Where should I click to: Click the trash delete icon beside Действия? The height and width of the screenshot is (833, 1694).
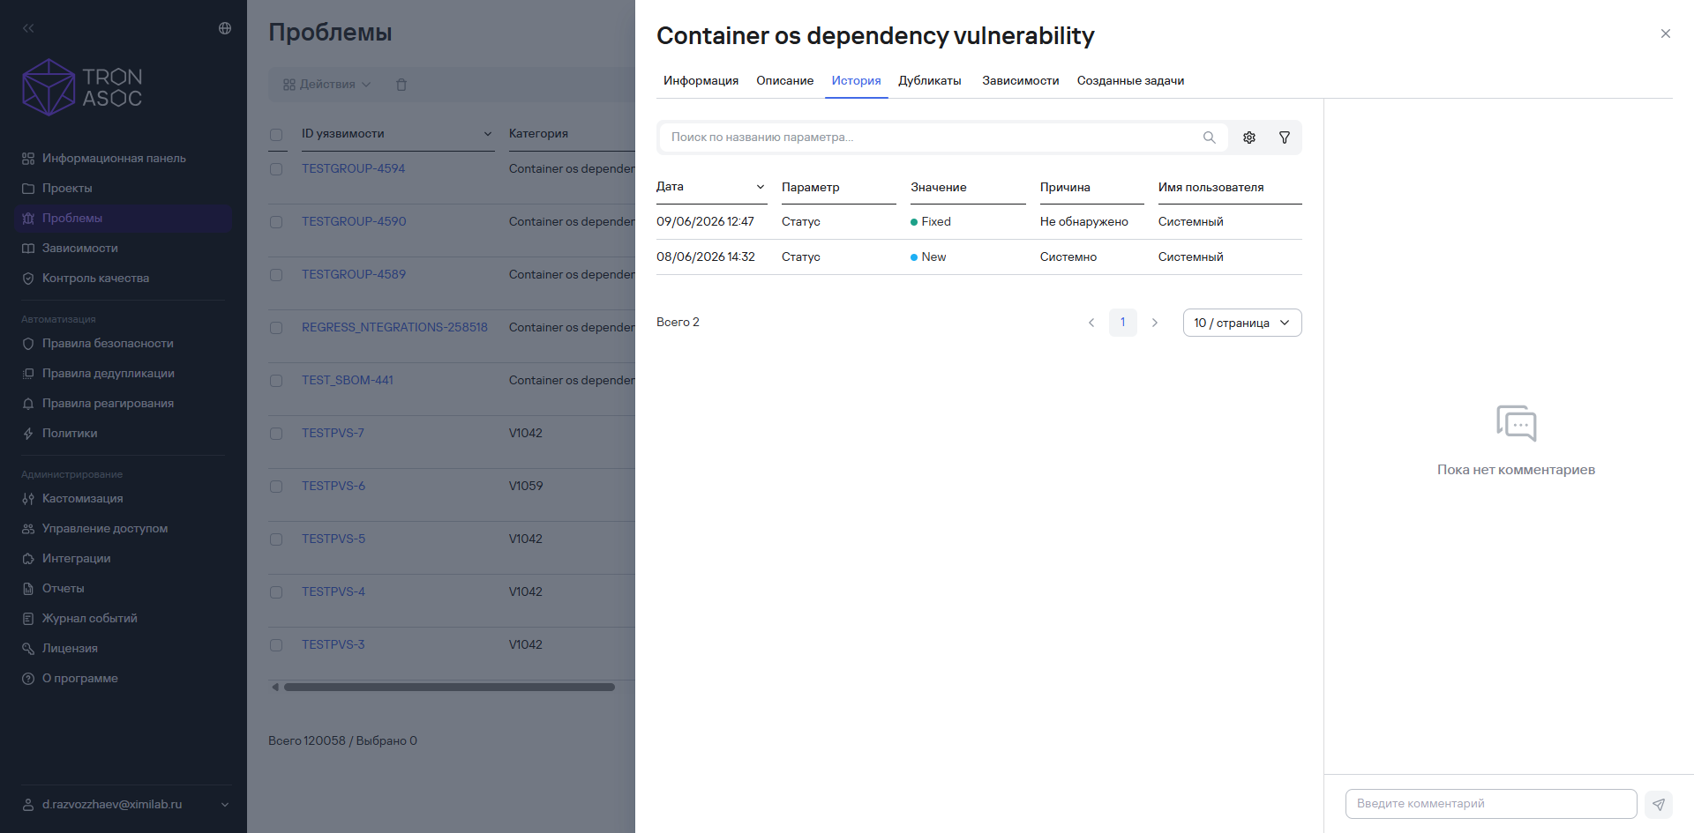pyautogui.click(x=401, y=85)
